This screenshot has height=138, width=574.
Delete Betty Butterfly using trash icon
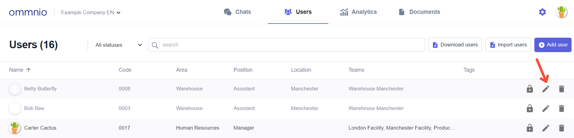point(561,89)
